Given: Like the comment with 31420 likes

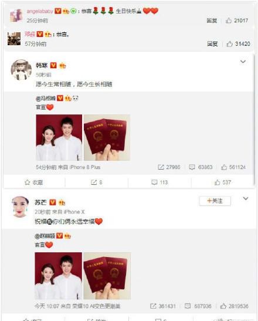Looking at the screenshot, I should tap(238, 44).
